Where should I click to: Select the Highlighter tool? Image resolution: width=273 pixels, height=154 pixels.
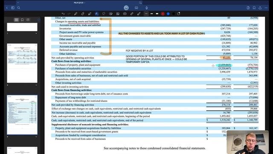[x=90, y=14]
